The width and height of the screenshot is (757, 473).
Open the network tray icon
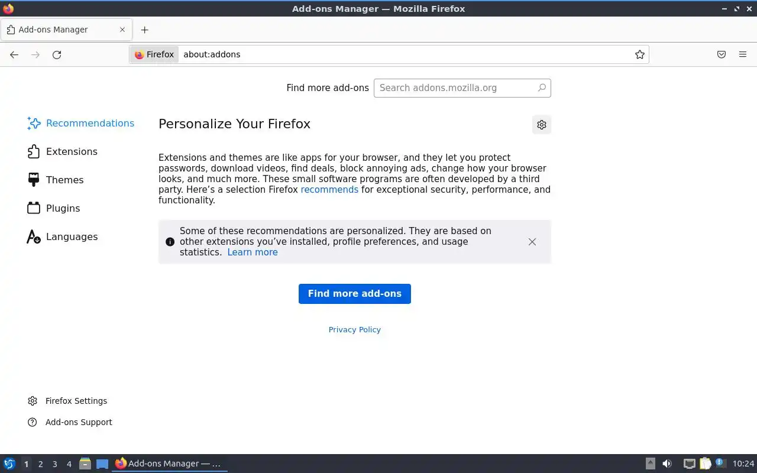point(690,464)
